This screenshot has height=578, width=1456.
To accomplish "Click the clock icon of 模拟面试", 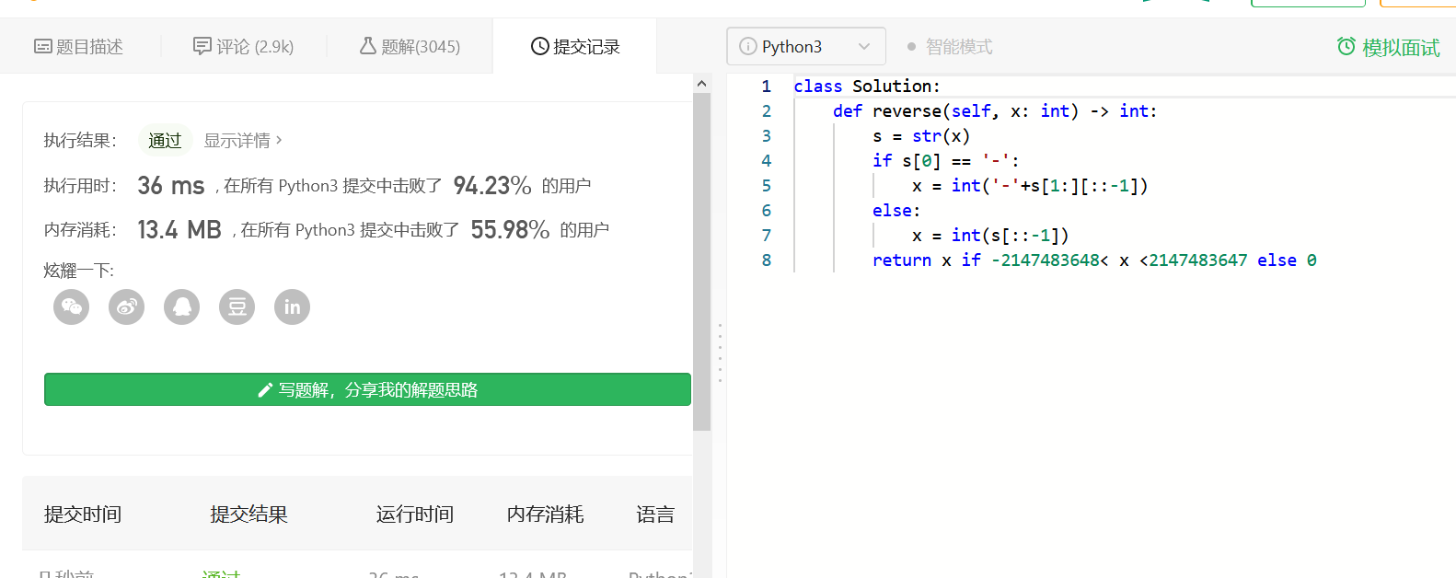I will click(1346, 46).
